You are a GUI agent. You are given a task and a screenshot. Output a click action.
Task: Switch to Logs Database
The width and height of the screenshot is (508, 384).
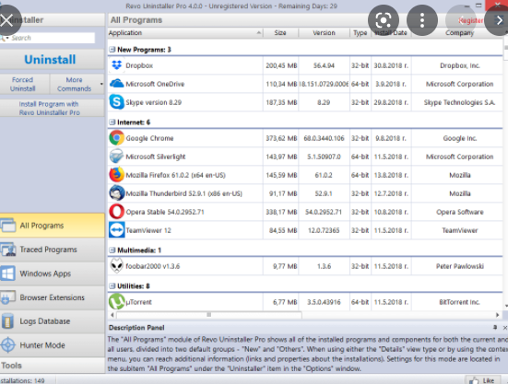tap(53, 321)
